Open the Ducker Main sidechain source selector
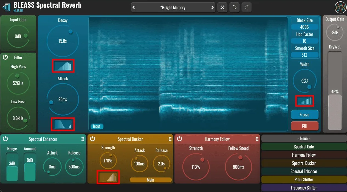Screen dimensions: 347x192 tap(150, 180)
